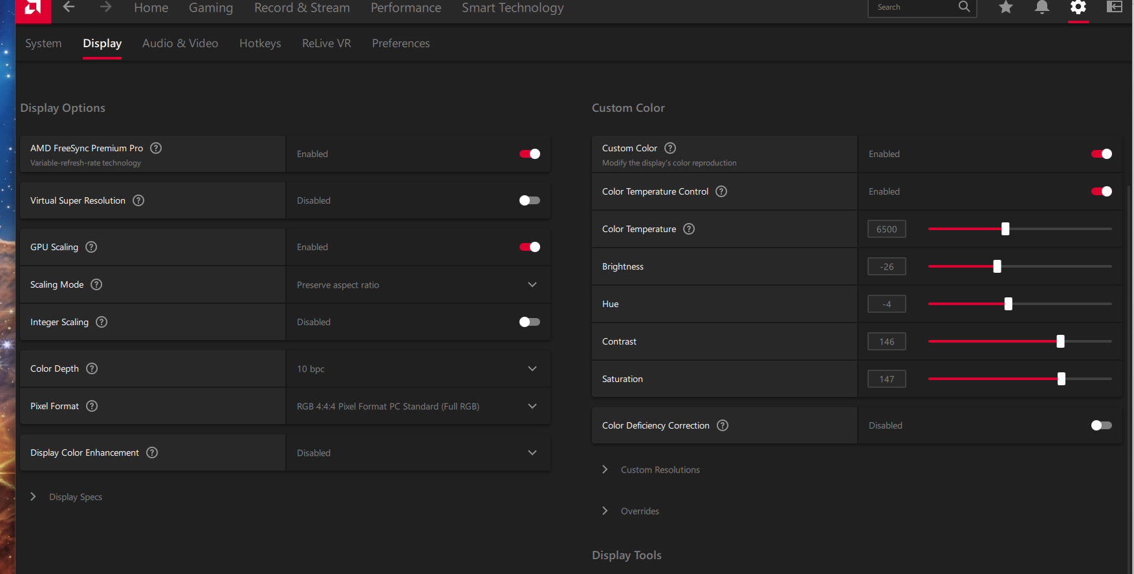Enable Color Deficiency Correction toggle
Image resolution: width=1134 pixels, height=574 pixels.
point(1102,425)
